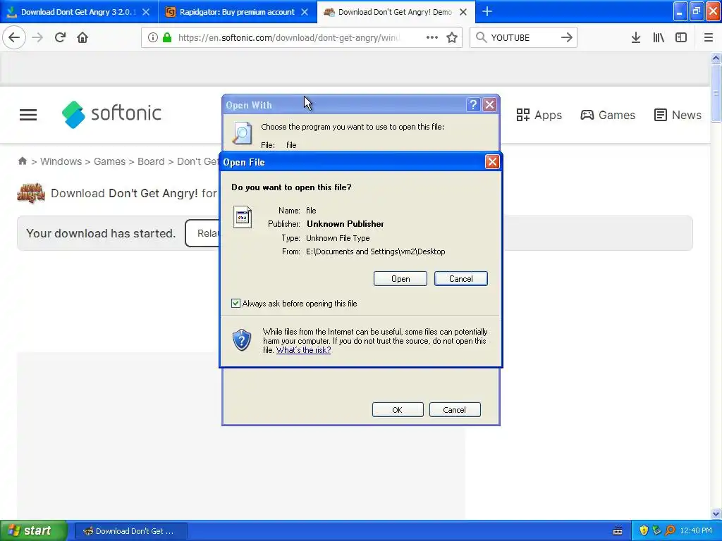Click the green secure connection padlock
The width and height of the screenshot is (722, 541).
pos(167,37)
